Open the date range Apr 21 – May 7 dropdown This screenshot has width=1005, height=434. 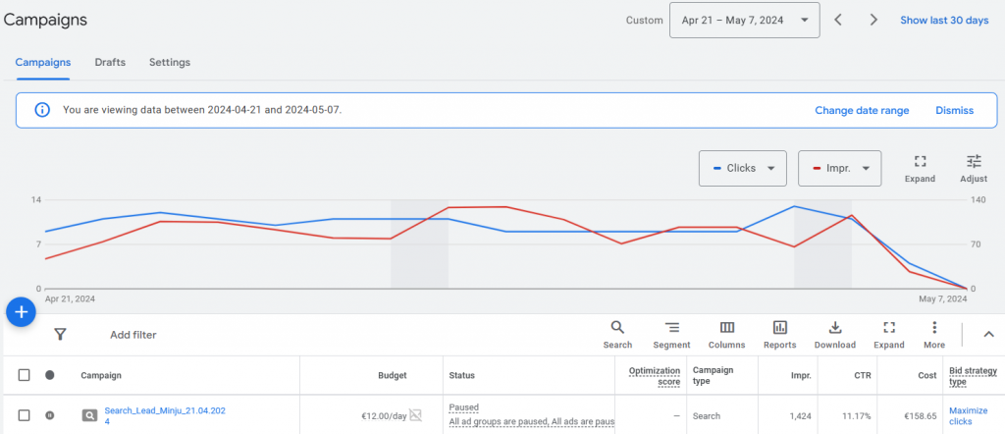744,20
